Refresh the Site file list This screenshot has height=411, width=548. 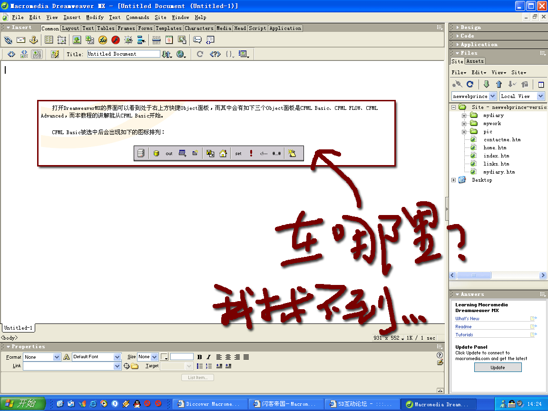click(x=470, y=84)
